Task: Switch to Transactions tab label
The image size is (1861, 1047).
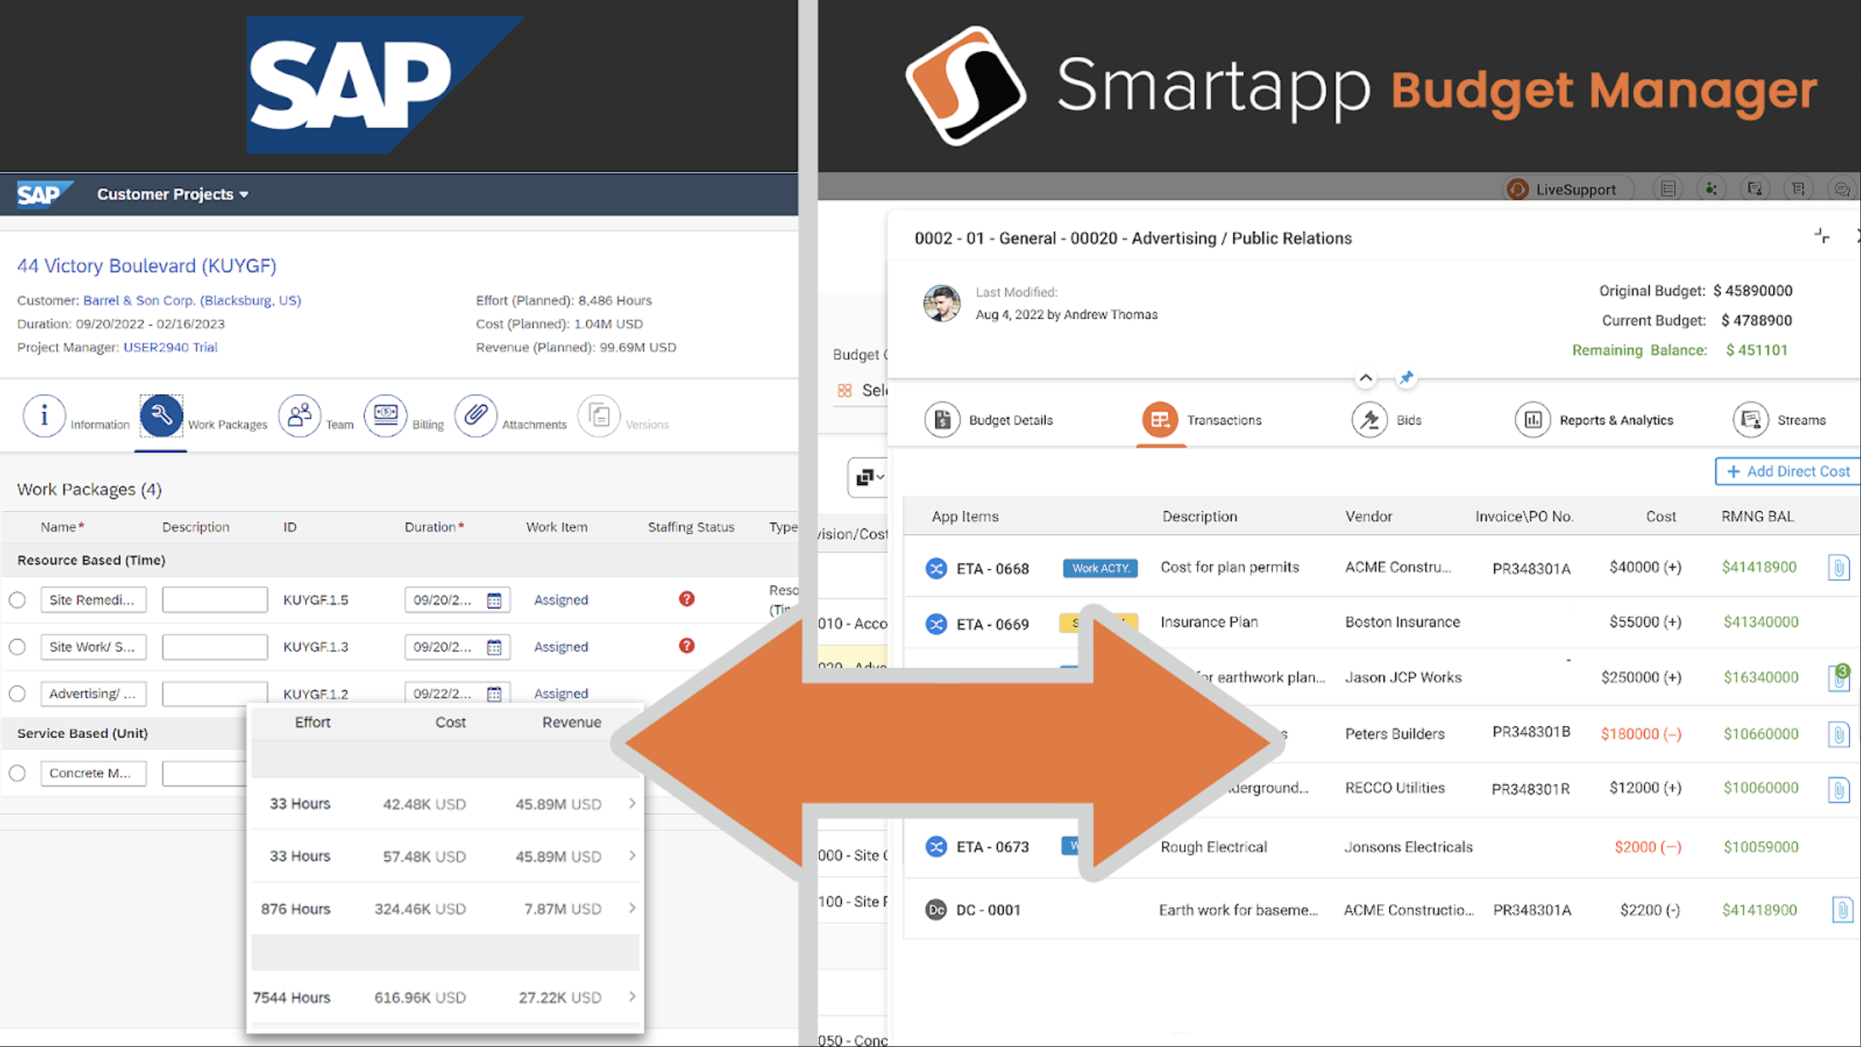Action: (x=1224, y=420)
